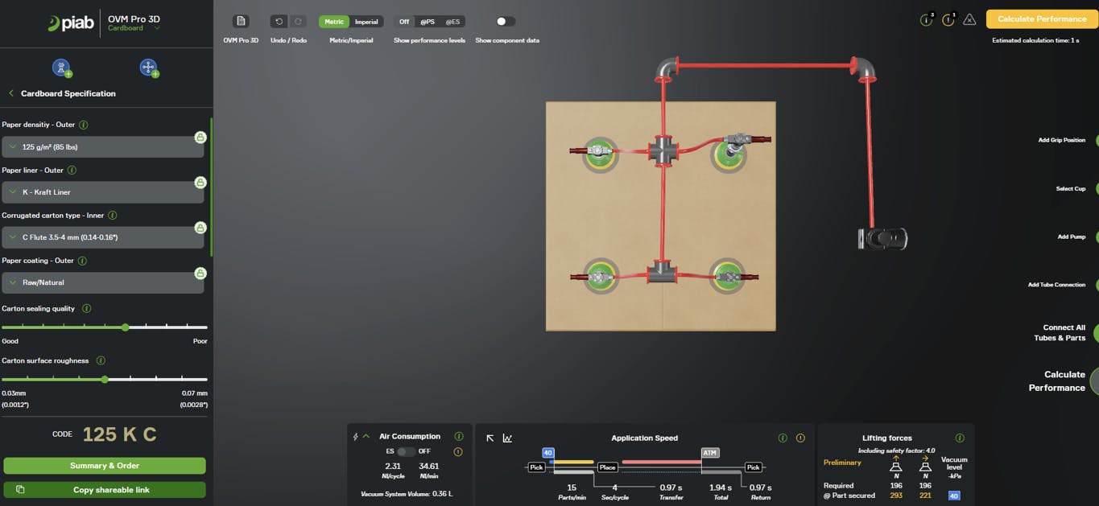
Task: Click the Undo icon in the toolbar
Action: tap(279, 20)
